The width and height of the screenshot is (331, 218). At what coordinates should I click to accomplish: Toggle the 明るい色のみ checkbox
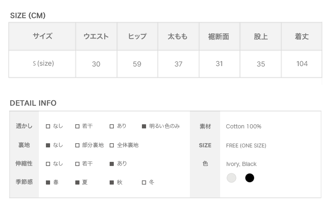click(x=144, y=126)
